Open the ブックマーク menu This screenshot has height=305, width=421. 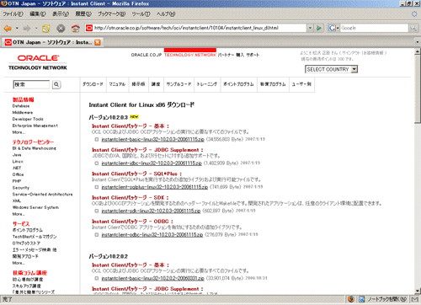point(112,13)
